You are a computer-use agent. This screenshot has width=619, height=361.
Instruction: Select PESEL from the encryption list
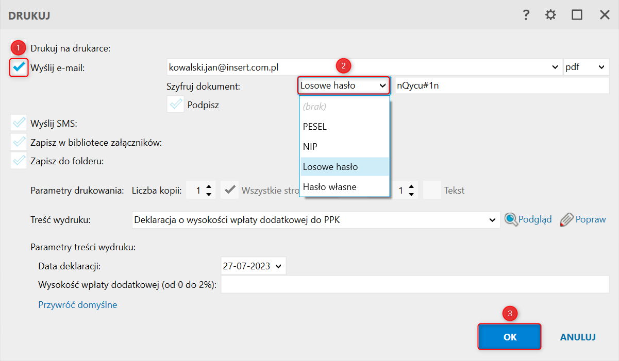click(315, 127)
